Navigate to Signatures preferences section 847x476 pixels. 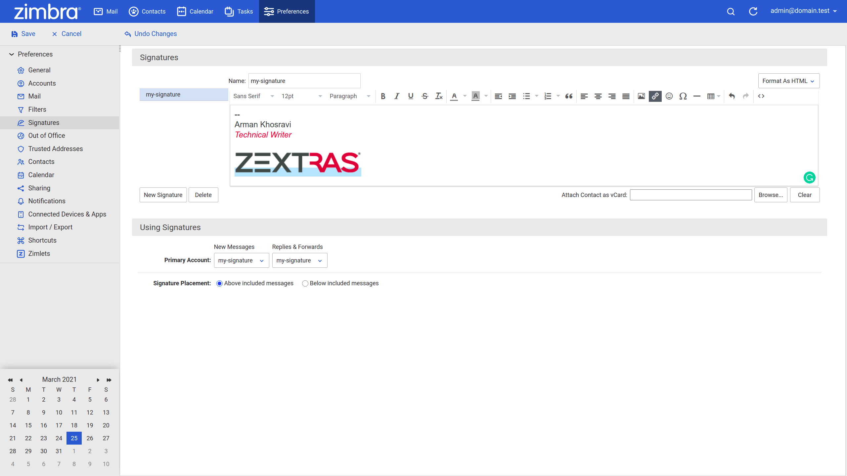44,122
